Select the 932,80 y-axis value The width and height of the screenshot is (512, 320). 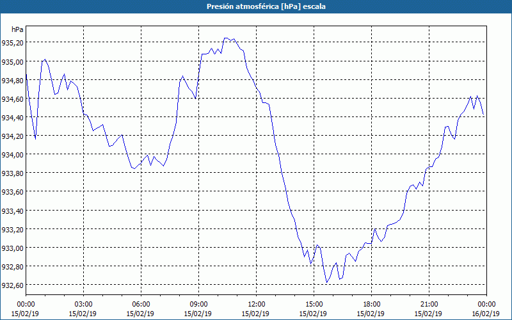(12, 267)
